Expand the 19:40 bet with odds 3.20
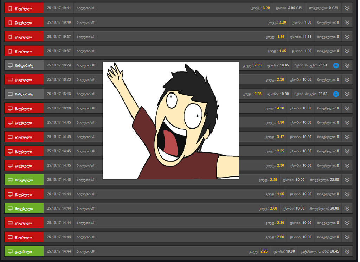Screen dimensions: 360x262 (x=347, y=23)
